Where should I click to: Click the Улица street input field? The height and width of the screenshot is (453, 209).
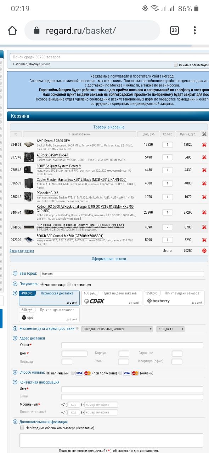tap(132, 345)
